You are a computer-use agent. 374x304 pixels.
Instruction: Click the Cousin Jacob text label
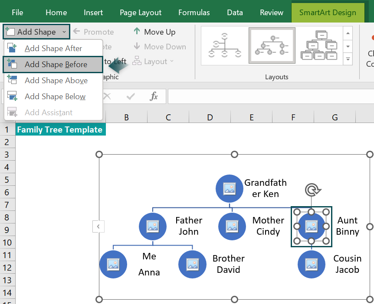tap(347, 264)
